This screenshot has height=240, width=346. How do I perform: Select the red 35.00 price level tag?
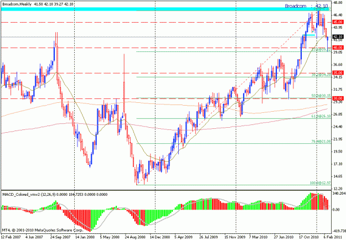tap(338, 73)
